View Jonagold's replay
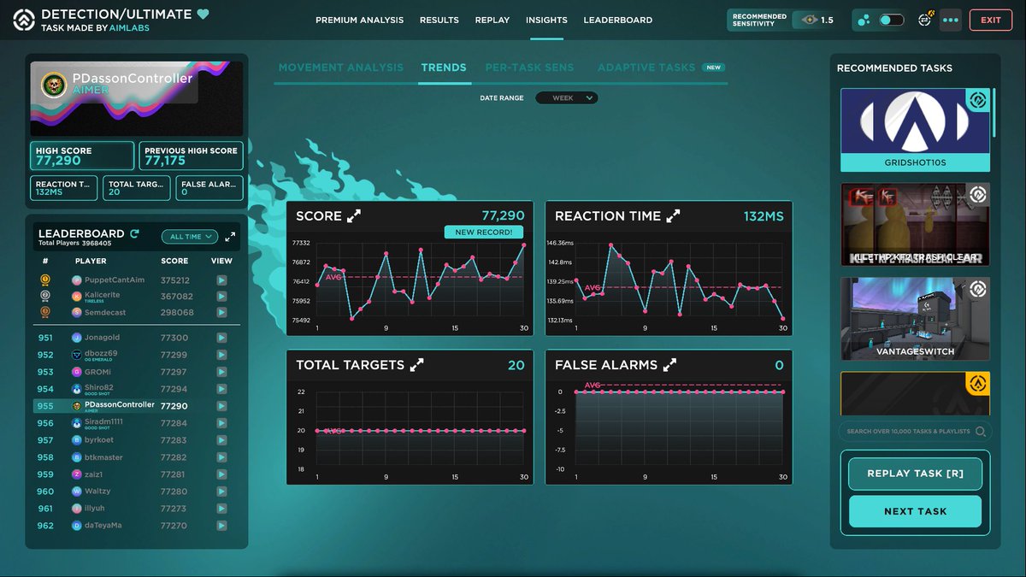The image size is (1026, 577). (x=221, y=338)
